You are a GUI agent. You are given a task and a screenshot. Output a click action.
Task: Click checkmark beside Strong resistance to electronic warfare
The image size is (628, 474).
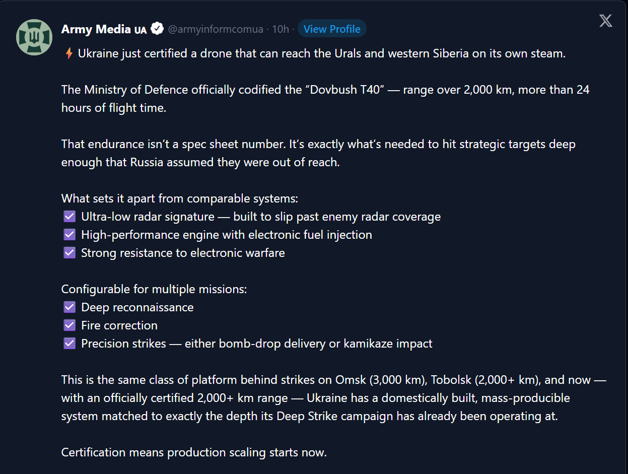(69, 253)
